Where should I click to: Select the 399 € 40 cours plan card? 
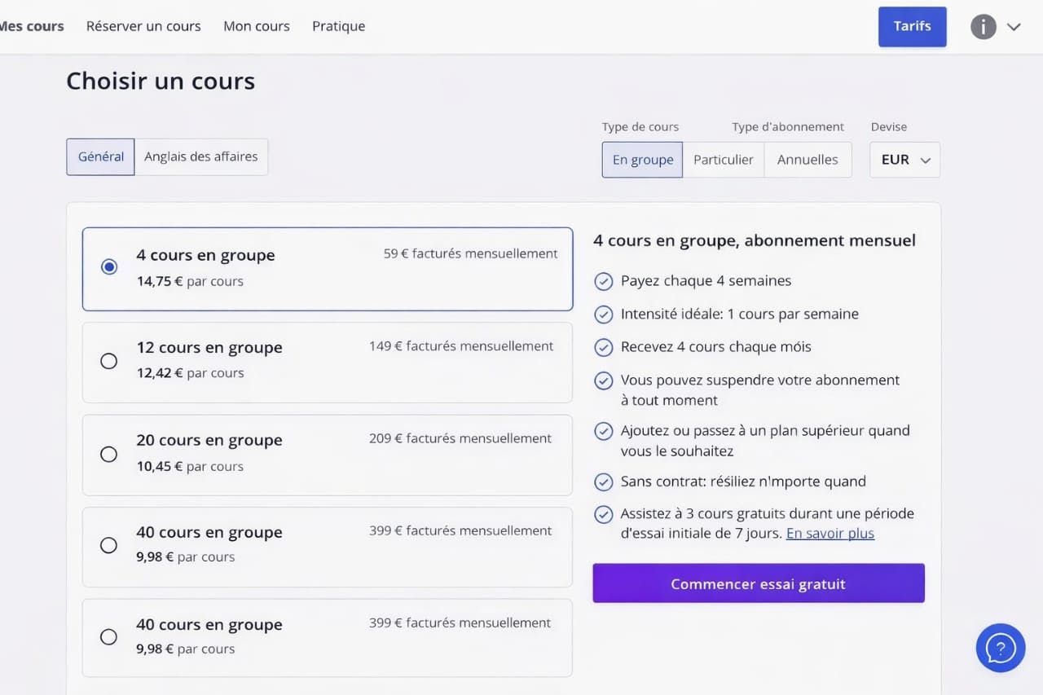(327, 547)
